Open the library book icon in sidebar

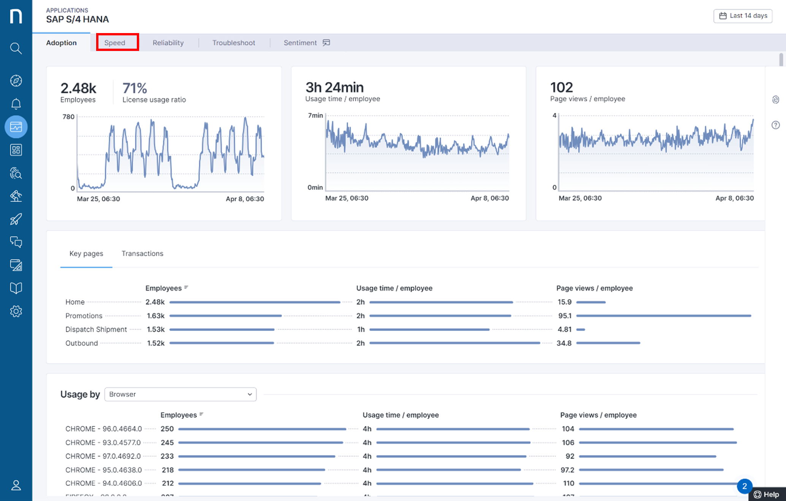[16, 288]
